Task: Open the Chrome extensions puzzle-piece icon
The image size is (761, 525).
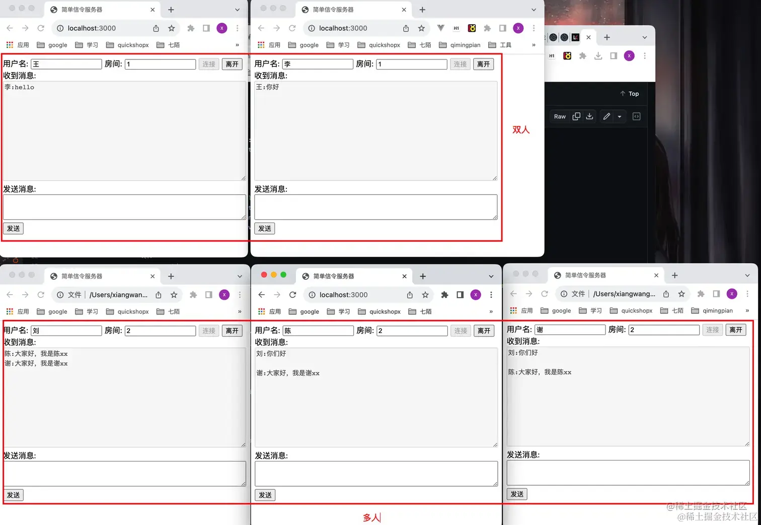Action: point(487,28)
